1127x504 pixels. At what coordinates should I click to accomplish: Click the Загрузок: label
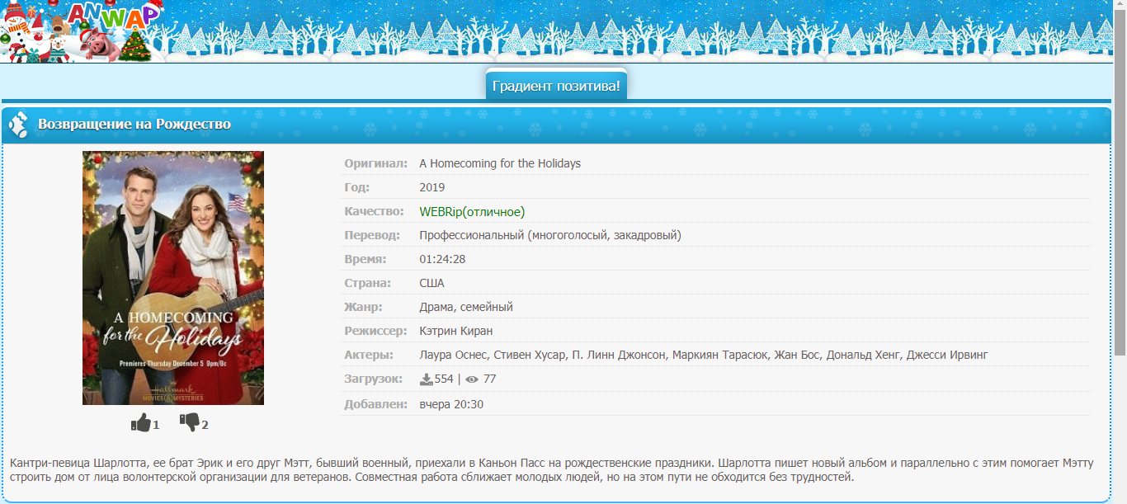tap(374, 379)
